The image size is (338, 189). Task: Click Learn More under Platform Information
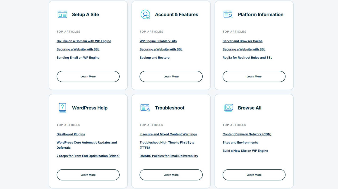254,76
